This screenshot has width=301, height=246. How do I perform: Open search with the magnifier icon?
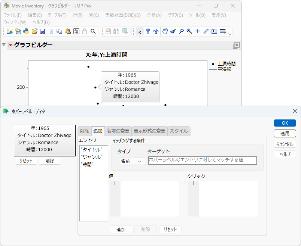coord(93,31)
